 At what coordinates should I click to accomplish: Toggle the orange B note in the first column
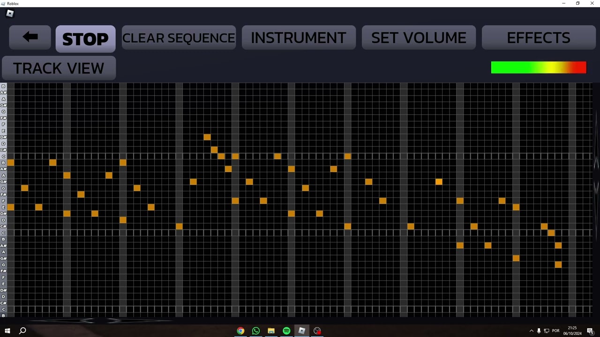(10, 162)
